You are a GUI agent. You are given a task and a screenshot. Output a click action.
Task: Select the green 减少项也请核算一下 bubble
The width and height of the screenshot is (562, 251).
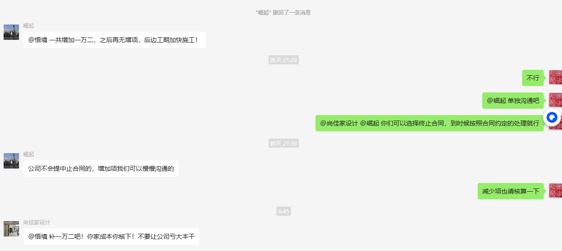(x=511, y=191)
